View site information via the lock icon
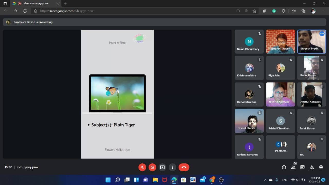Image resolution: width=329 pixels, height=185 pixels. coord(35,11)
